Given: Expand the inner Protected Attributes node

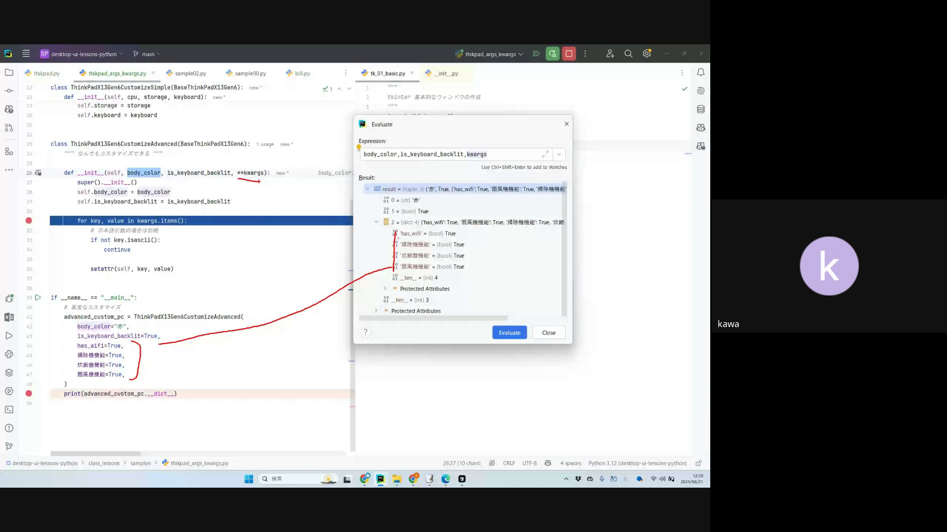Looking at the screenshot, I should point(385,289).
